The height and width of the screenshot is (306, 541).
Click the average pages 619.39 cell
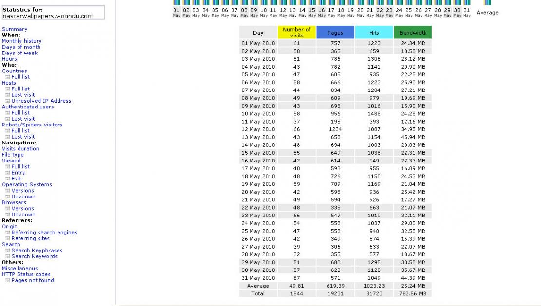[335, 286]
